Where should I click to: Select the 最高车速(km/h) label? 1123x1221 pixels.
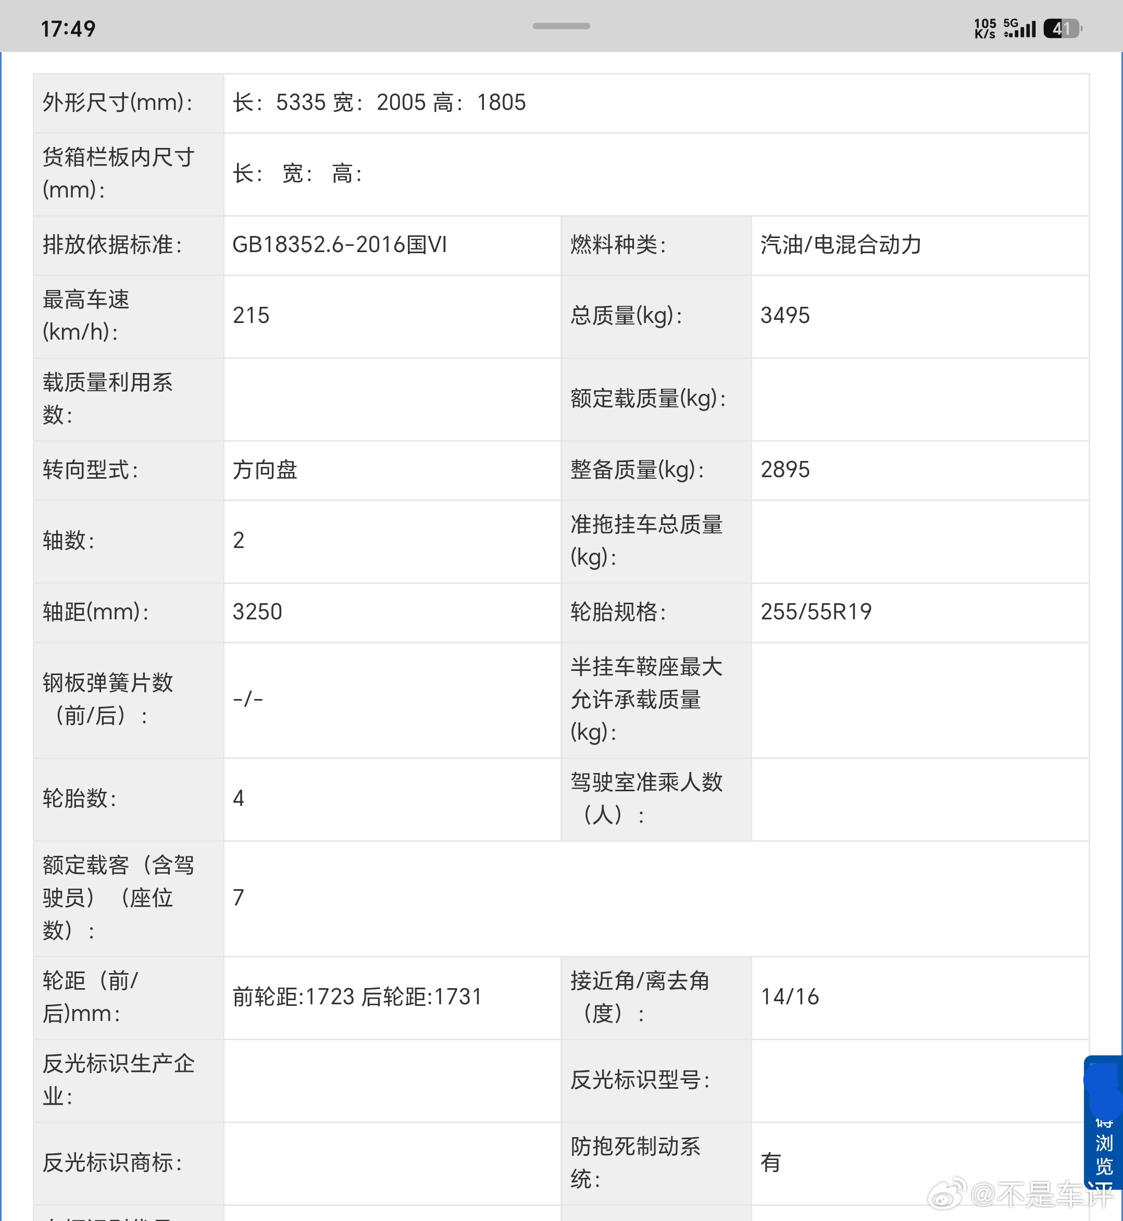tap(85, 316)
